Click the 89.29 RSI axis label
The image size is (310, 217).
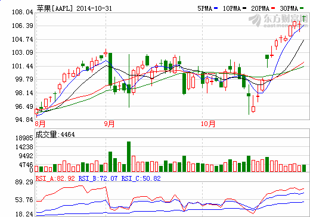pos(24,182)
